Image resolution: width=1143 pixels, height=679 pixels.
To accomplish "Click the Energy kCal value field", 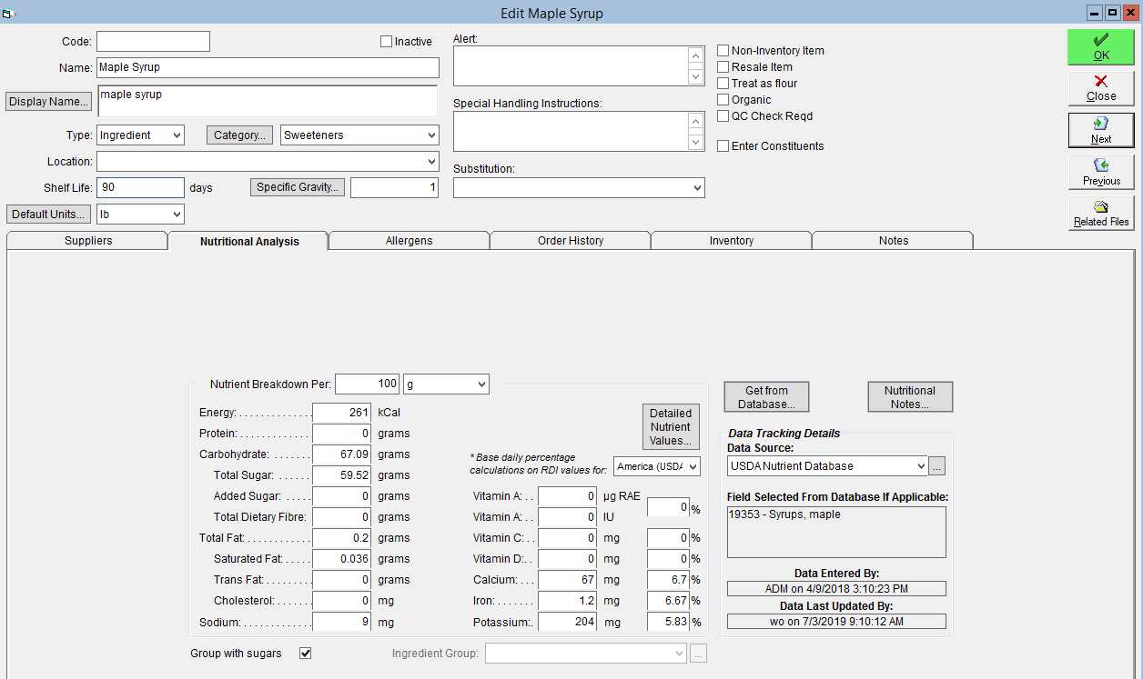I will (342, 413).
